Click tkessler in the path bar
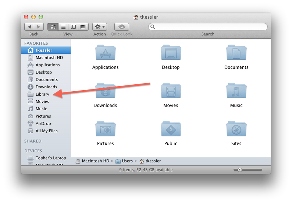Viewport: 292px width, 203px height. click(x=150, y=161)
